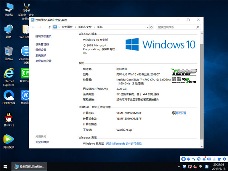Click the YLMF system logo image
Viewport: 228px width, 171px height.
coord(184,76)
